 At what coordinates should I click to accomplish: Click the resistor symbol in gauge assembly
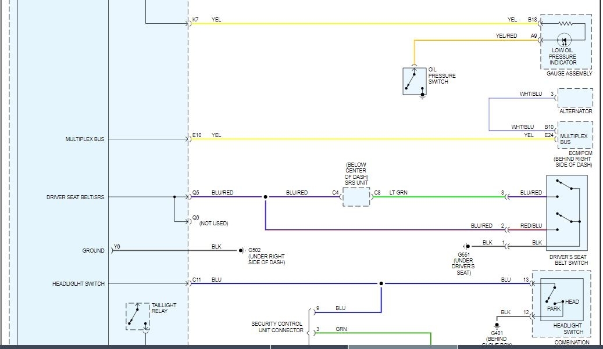pyautogui.click(x=565, y=23)
